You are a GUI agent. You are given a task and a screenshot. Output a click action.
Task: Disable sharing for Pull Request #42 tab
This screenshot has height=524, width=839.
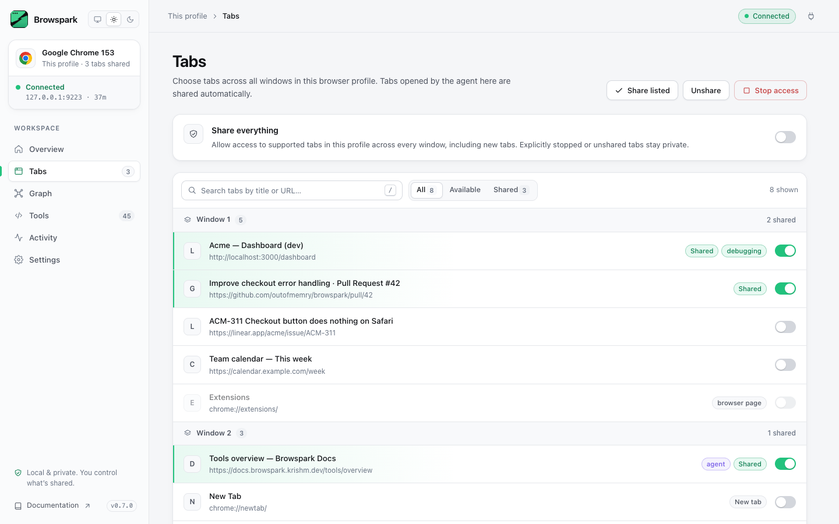coord(785,289)
